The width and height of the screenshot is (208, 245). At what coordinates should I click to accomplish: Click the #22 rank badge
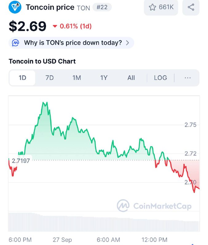click(x=102, y=7)
